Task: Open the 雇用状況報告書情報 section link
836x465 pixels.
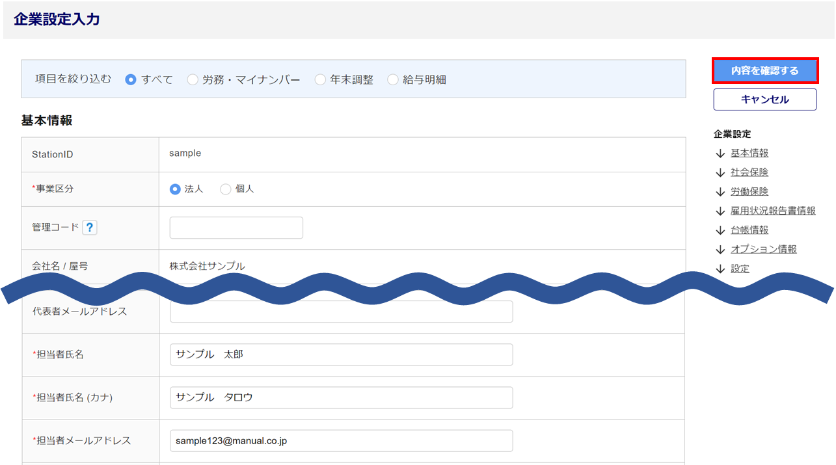Action: (x=773, y=211)
